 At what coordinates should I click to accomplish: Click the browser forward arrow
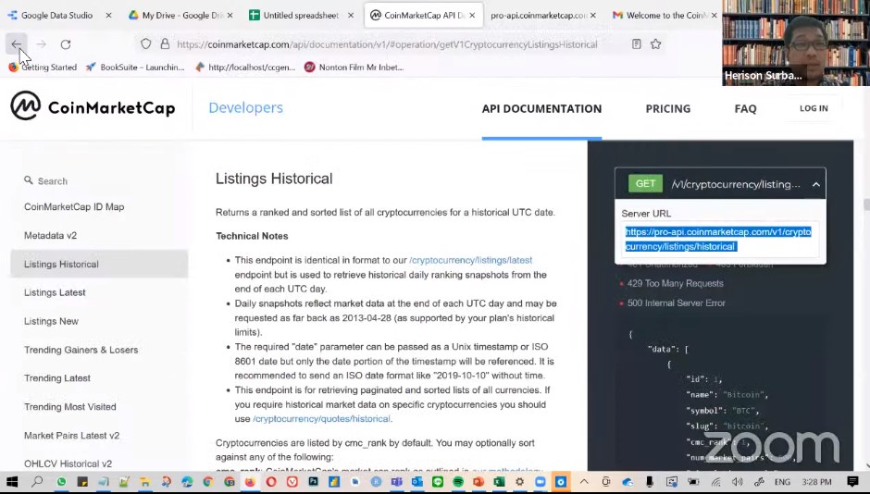click(x=41, y=43)
